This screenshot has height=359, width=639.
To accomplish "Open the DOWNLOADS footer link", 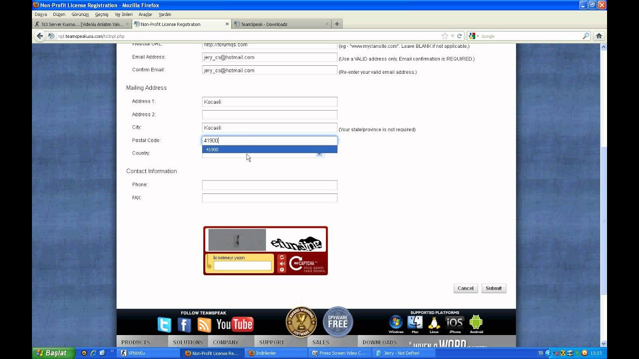I will [379, 342].
